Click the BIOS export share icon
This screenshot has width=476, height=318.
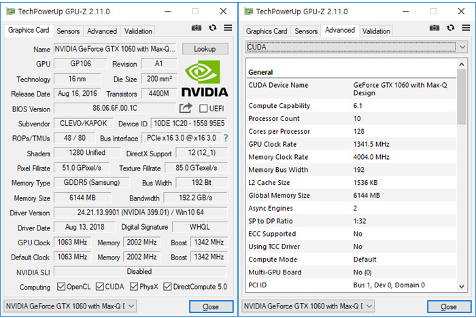pos(186,108)
